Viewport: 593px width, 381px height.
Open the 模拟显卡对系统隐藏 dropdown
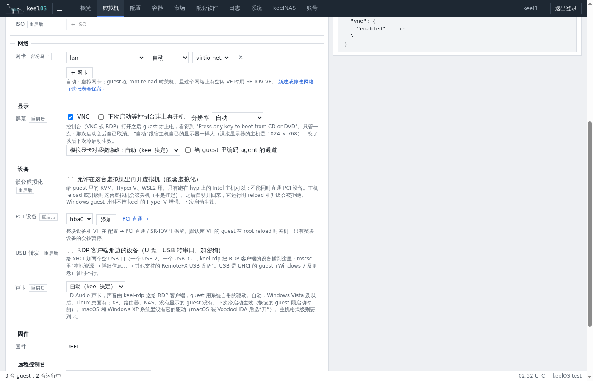click(x=123, y=150)
